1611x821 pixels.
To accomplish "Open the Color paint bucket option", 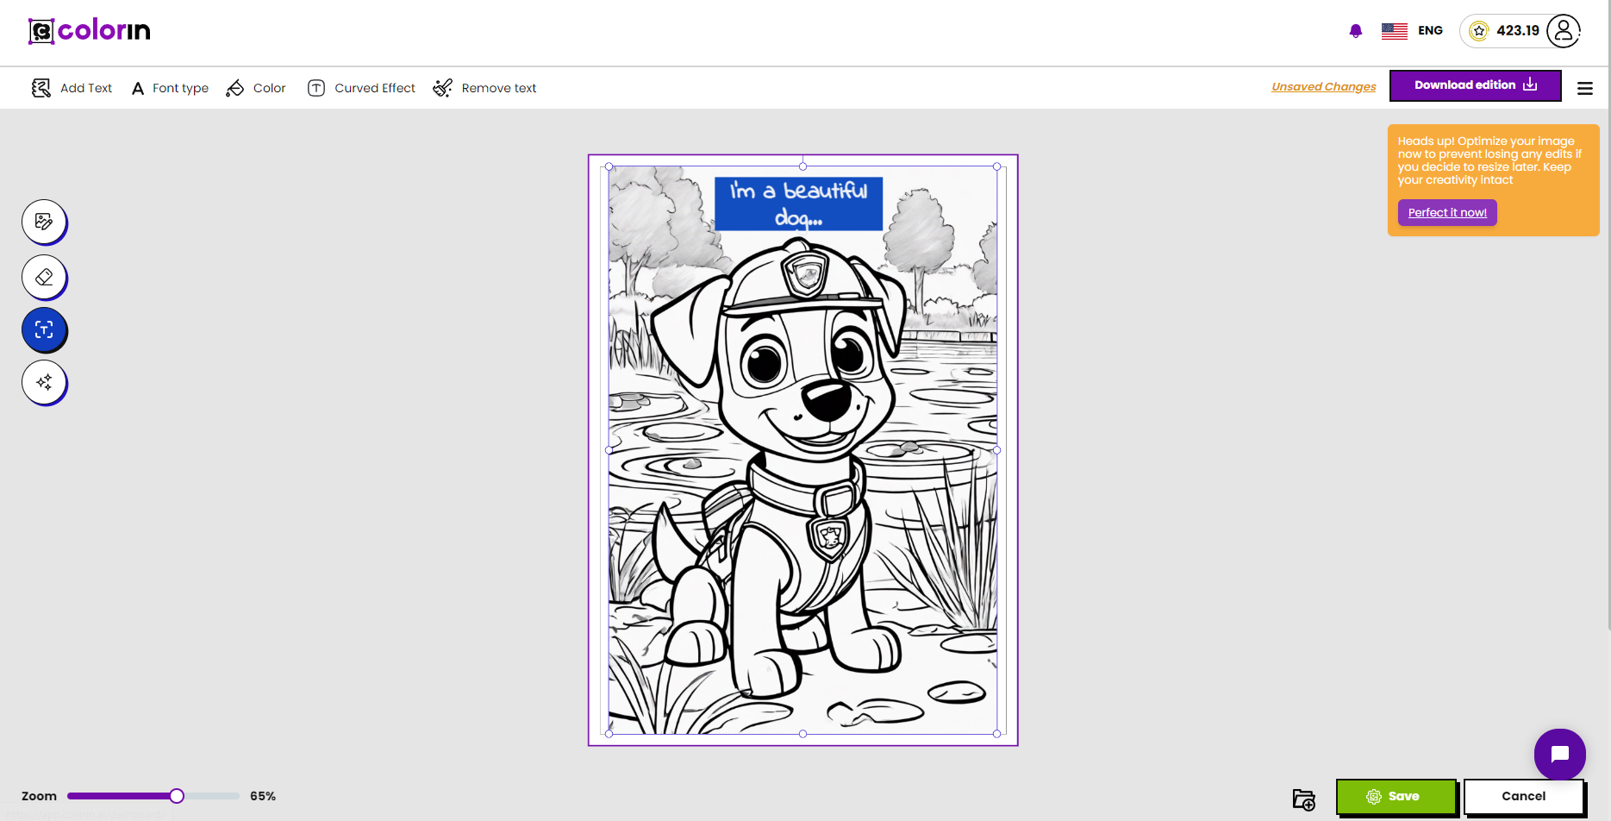I will (256, 88).
